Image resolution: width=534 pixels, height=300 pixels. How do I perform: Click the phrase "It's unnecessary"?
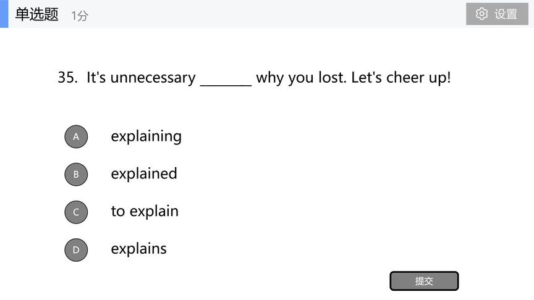141,78
